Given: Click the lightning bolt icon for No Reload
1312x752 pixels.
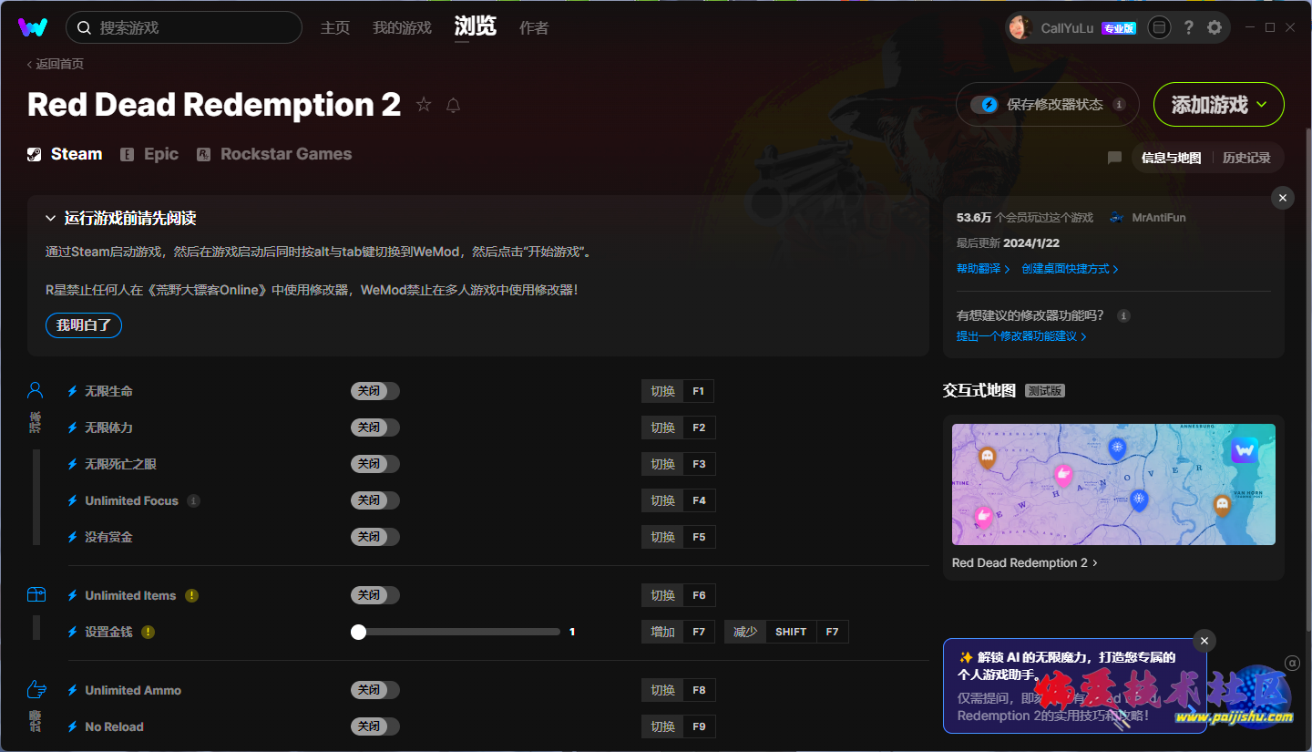Looking at the screenshot, I should tap(73, 726).
